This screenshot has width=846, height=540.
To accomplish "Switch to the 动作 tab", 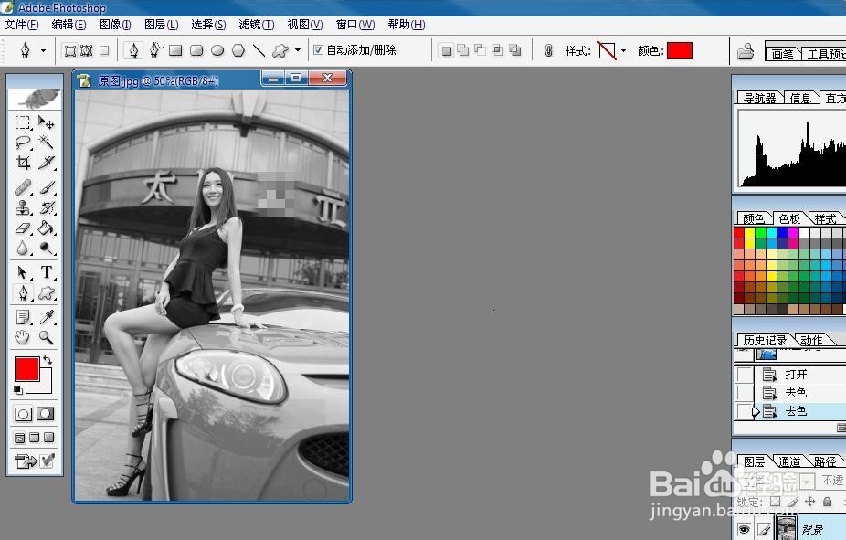I will (811, 340).
